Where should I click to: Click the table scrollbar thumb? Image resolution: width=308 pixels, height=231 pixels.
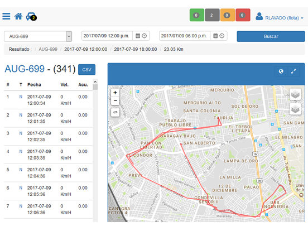click(x=95, y=87)
